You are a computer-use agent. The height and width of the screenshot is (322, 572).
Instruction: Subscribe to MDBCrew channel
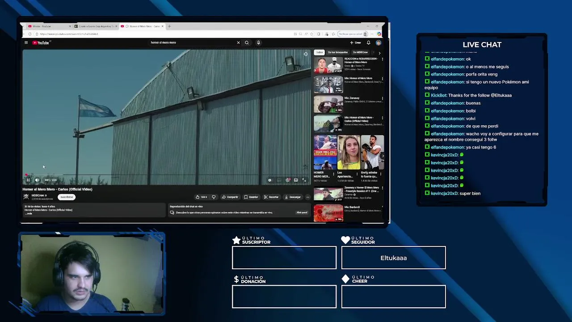click(67, 197)
